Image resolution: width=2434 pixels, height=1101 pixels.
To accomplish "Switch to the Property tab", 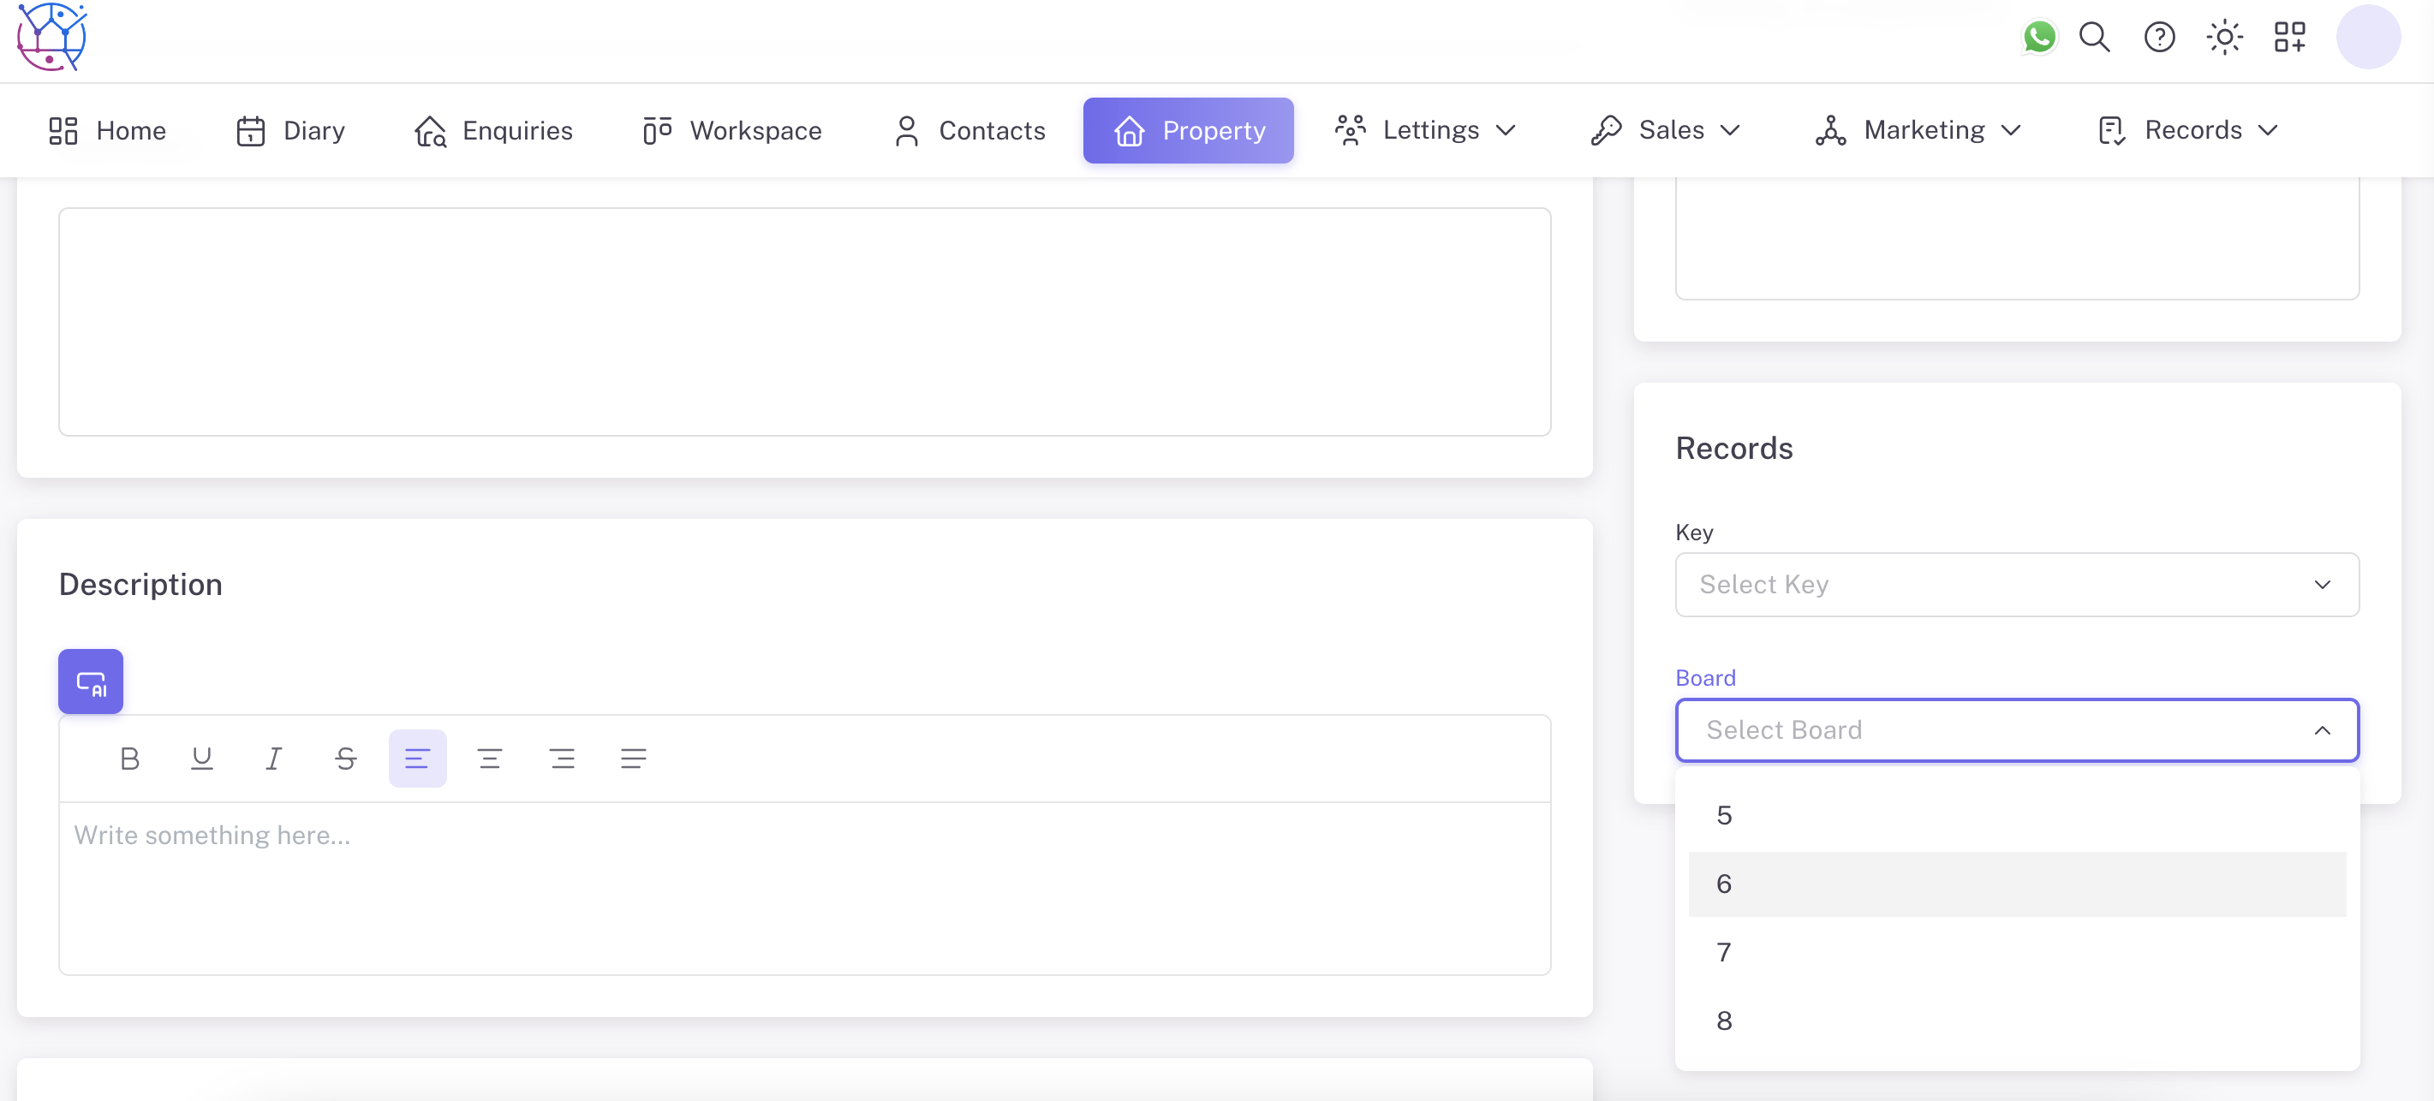I will coord(1188,130).
